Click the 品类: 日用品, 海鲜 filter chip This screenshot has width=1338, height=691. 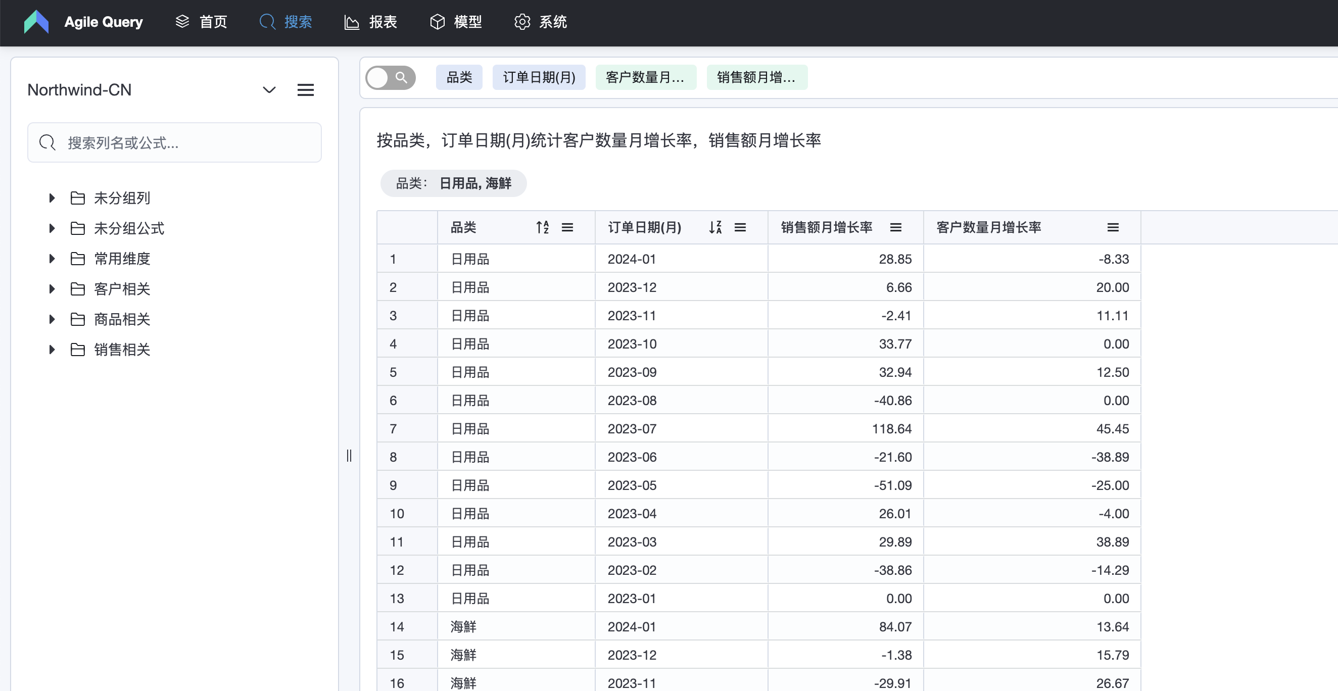[453, 183]
